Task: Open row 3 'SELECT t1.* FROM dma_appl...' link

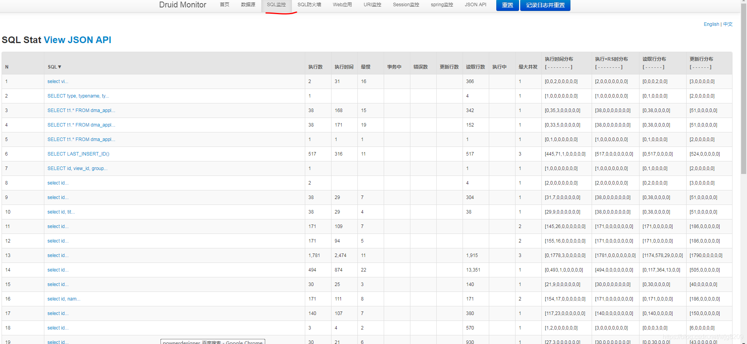Action: [81, 110]
